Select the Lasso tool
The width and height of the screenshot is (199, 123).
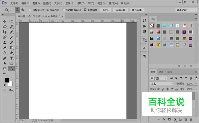[5, 27]
